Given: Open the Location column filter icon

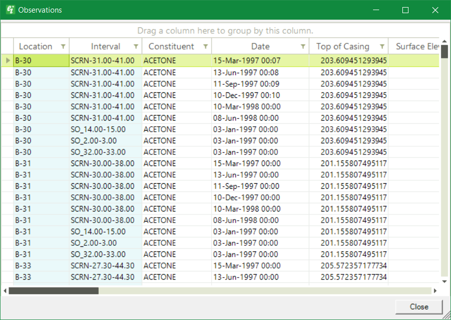Looking at the screenshot, I should tap(63, 46).
